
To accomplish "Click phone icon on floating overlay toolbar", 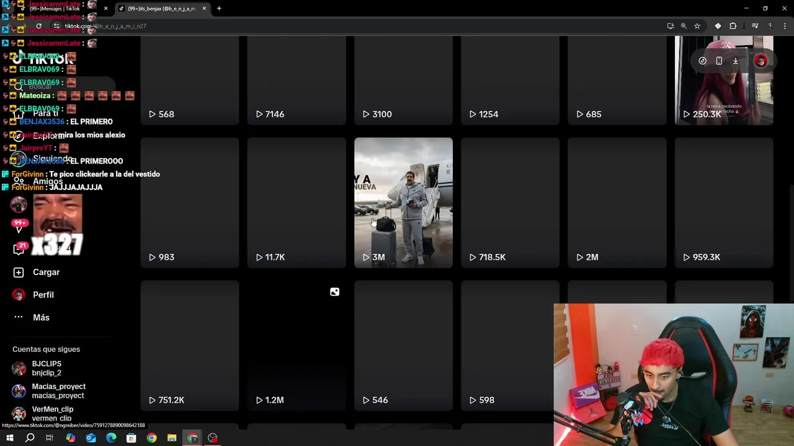I will pyautogui.click(x=719, y=61).
